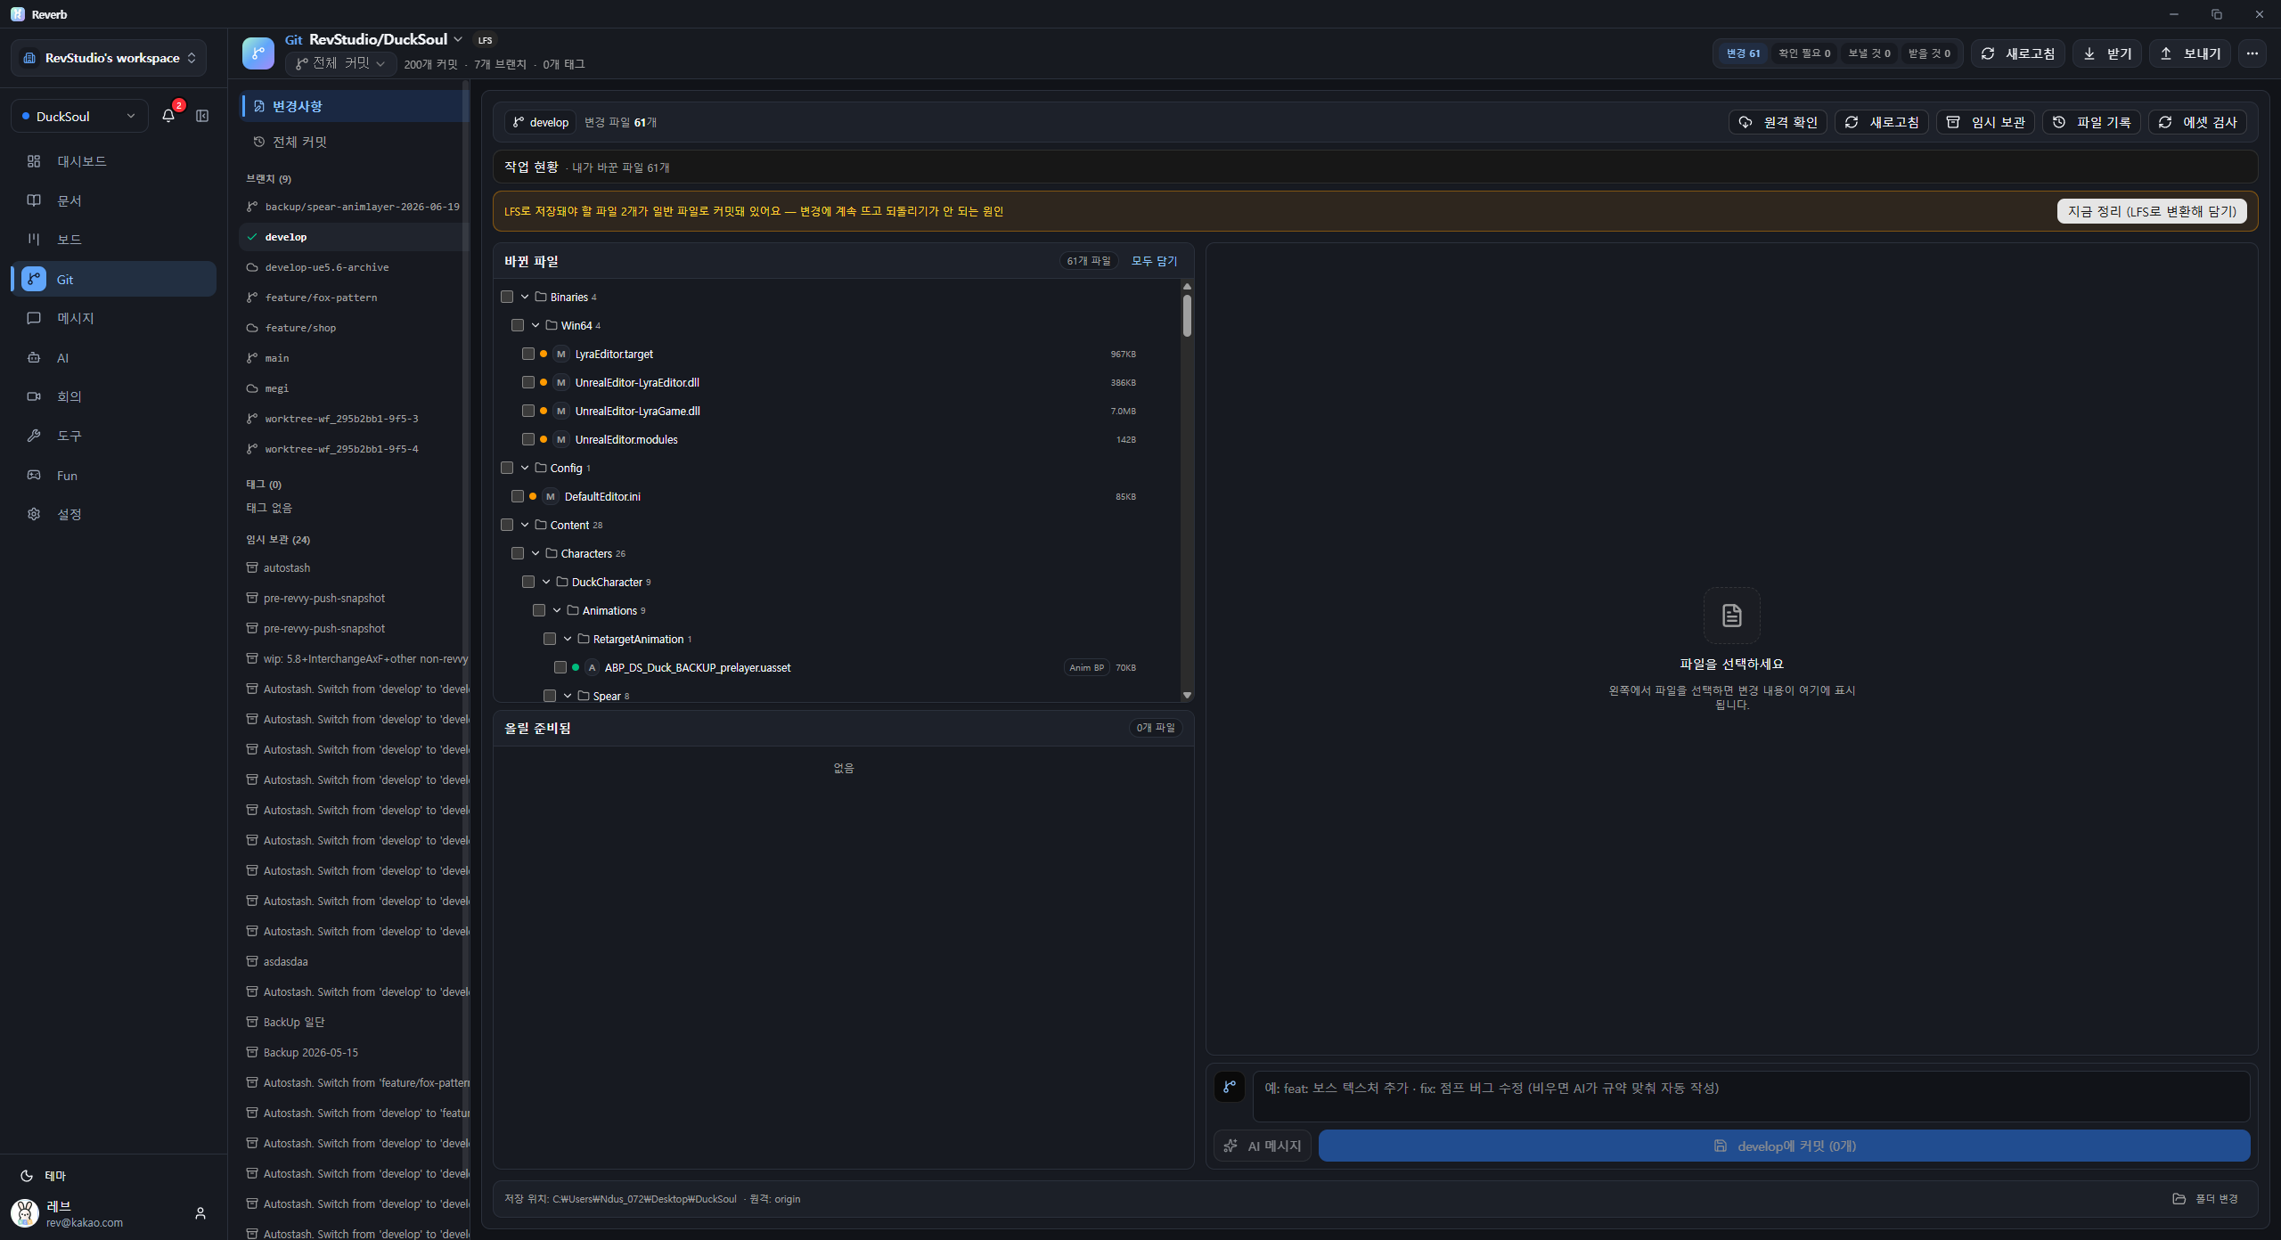Collapse the RetargetAnimation folder chevron
The width and height of the screenshot is (2281, 1240).
click(x=568, y=639)
